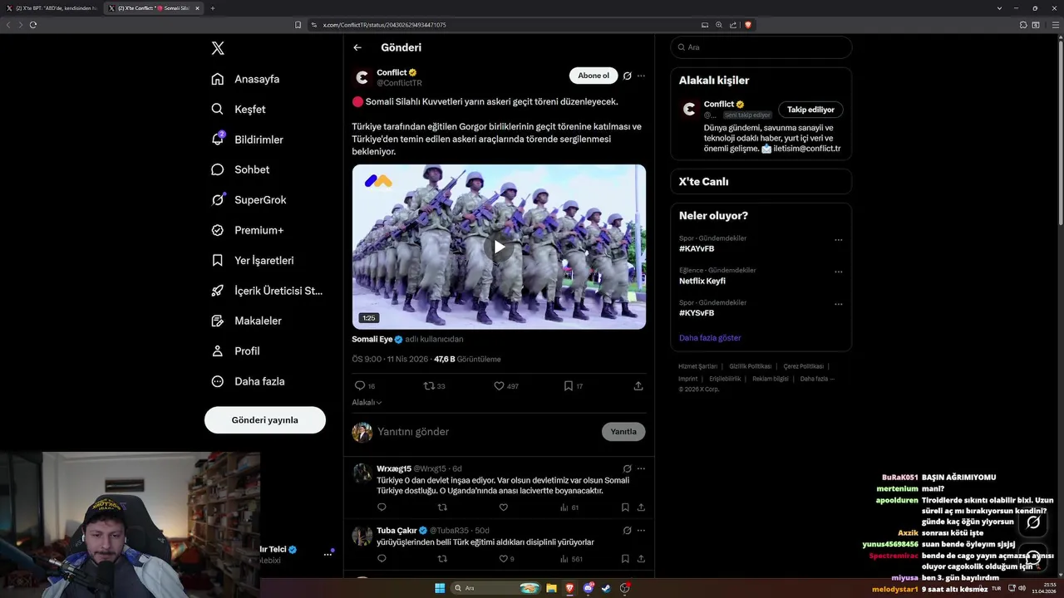Open the Conflict post more options menu
Image resolution: width=1064 pixels, height=598 pixels.
[641, 76]
